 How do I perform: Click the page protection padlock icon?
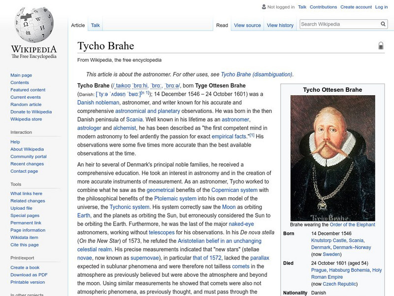pos(381,45)
